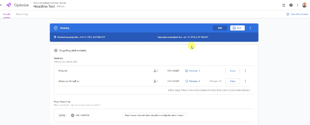This screenshot has width=310, height=125.
Task: Click Turn off preview link
Action: [x=297, y=14]
